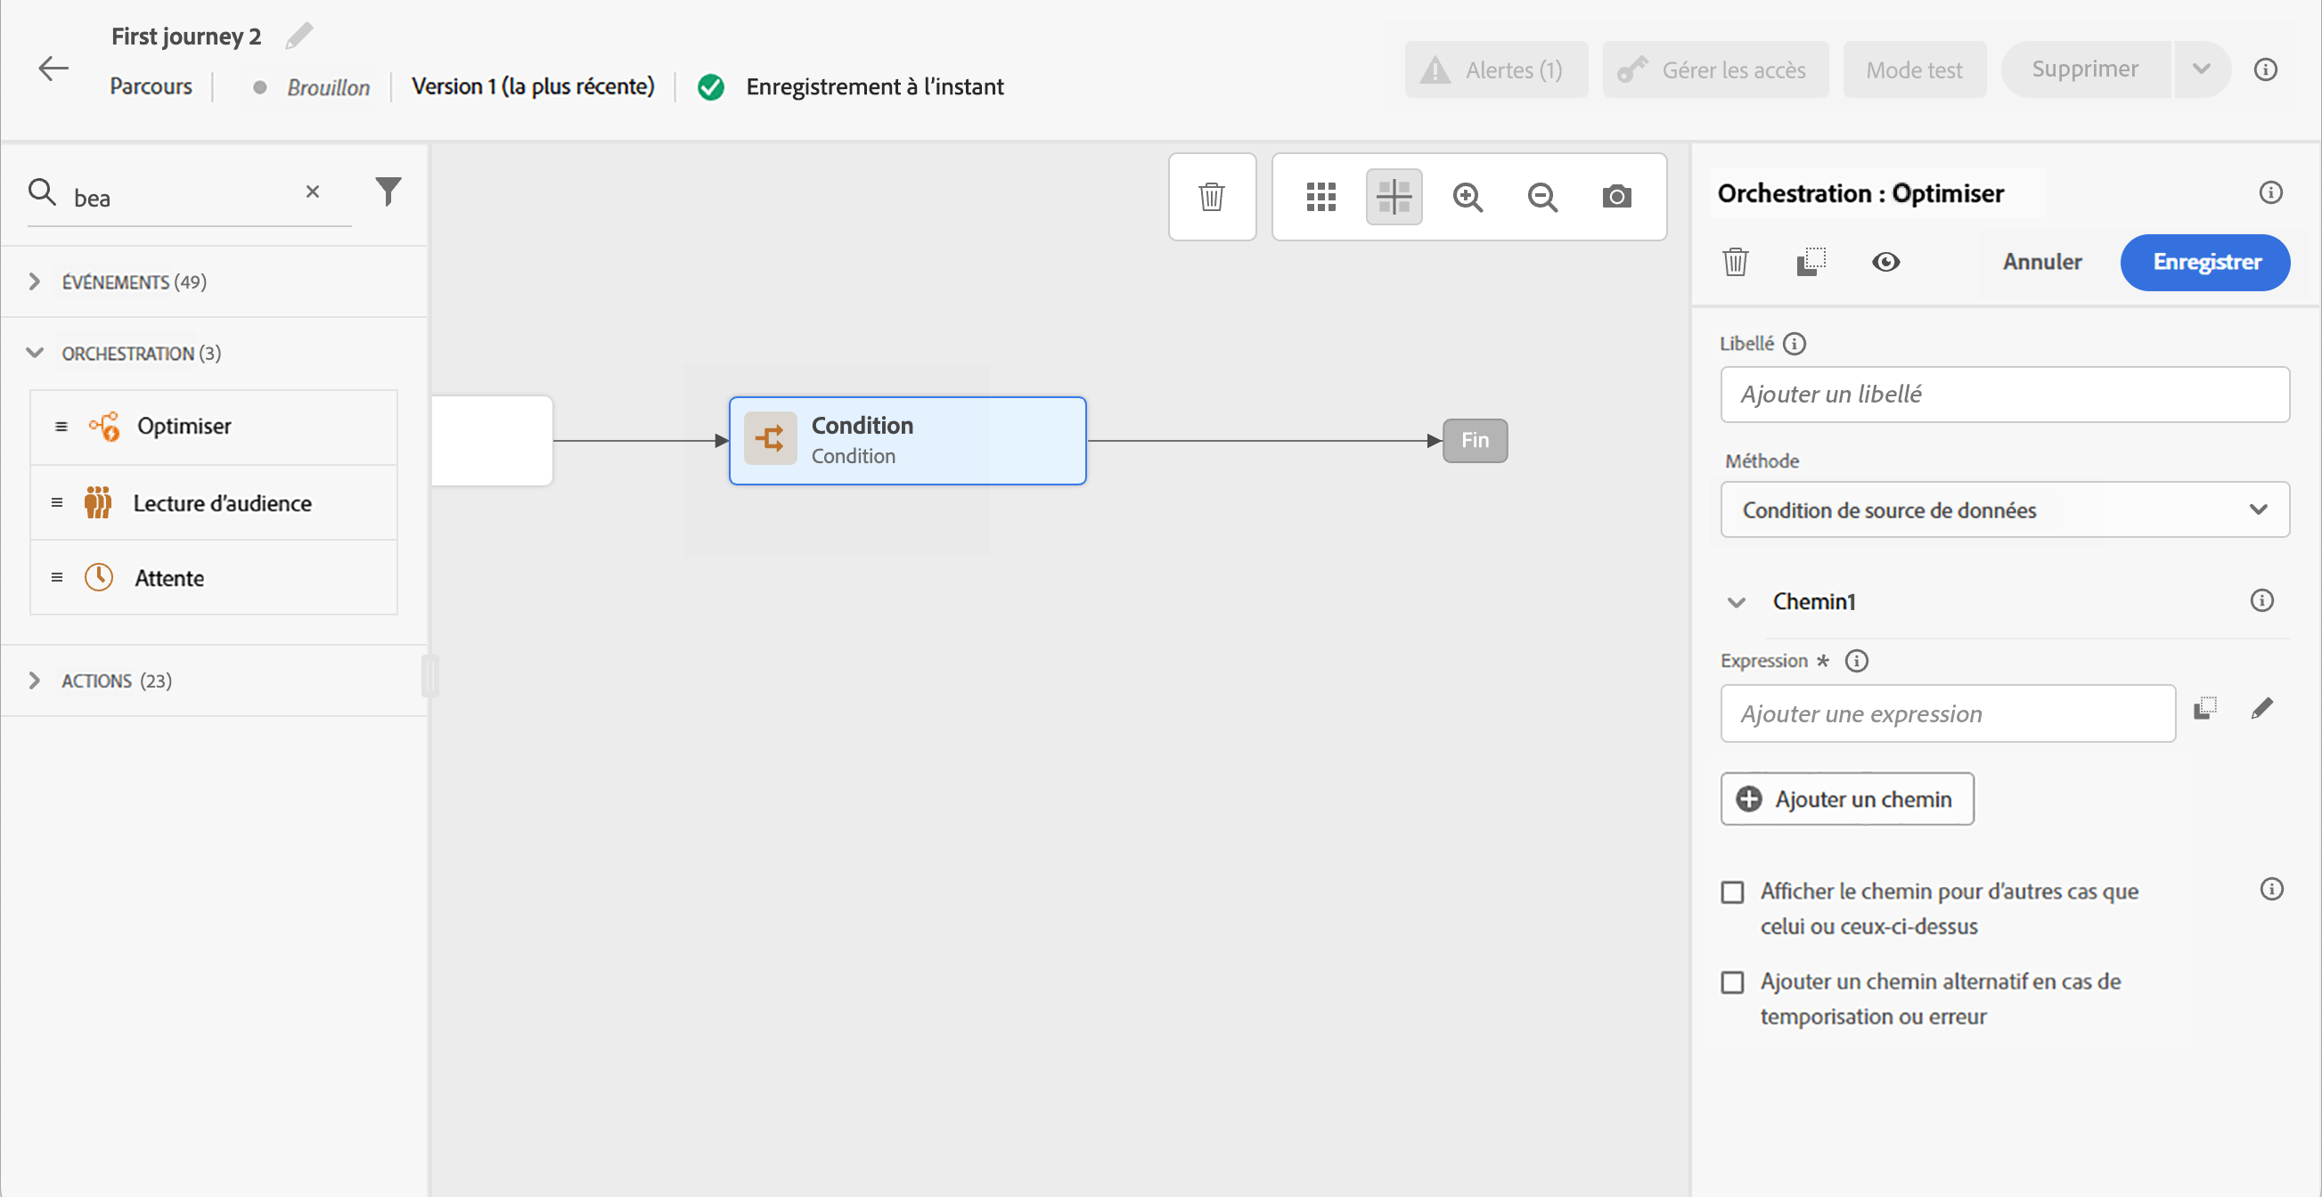Click the canvas toolbar trash icon
Image resolution: width=2322 pixels, height=1197 pixels.
pos(1212,196)
